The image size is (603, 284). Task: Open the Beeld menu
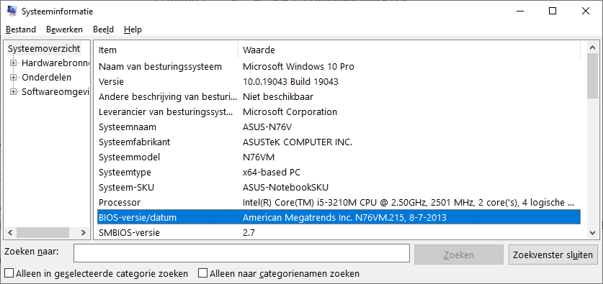coord(103,29)
